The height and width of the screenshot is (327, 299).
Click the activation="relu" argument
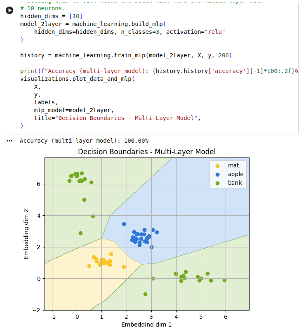[x=196, y=32]
